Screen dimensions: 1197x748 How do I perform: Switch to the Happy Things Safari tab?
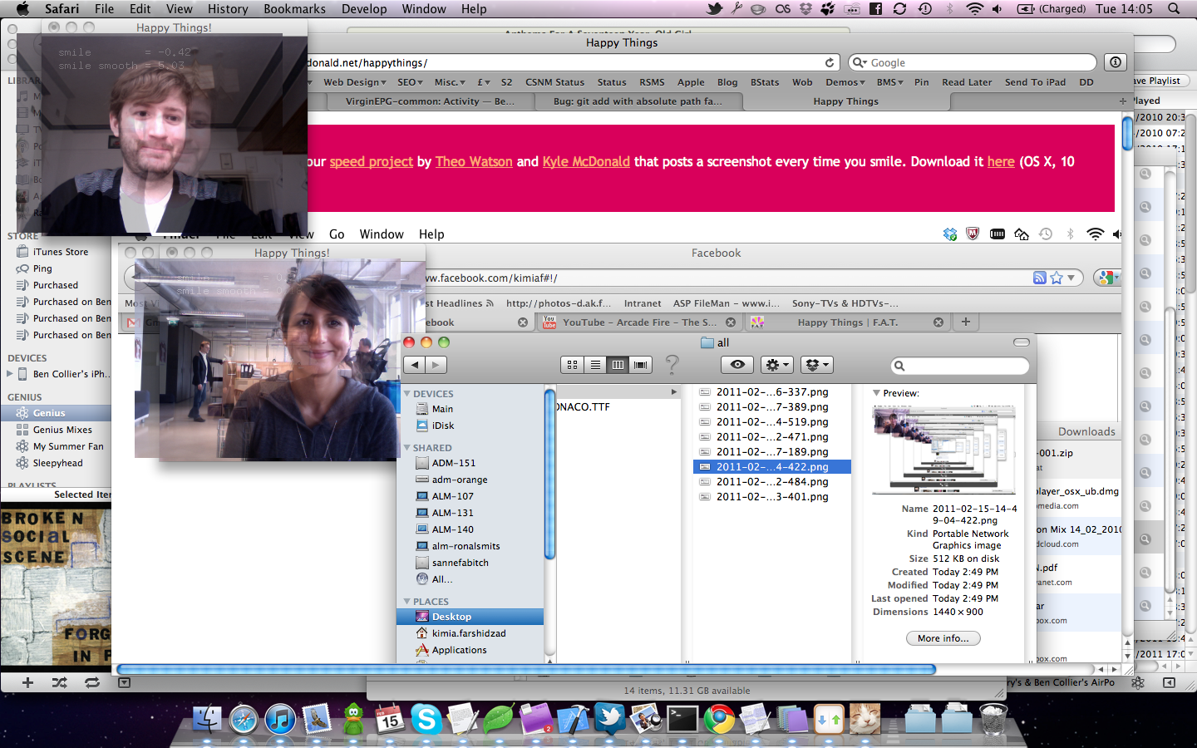click(845, 101)
